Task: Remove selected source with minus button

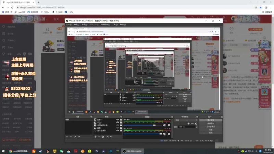Action: pyautogui.click(x=99, y=137)
